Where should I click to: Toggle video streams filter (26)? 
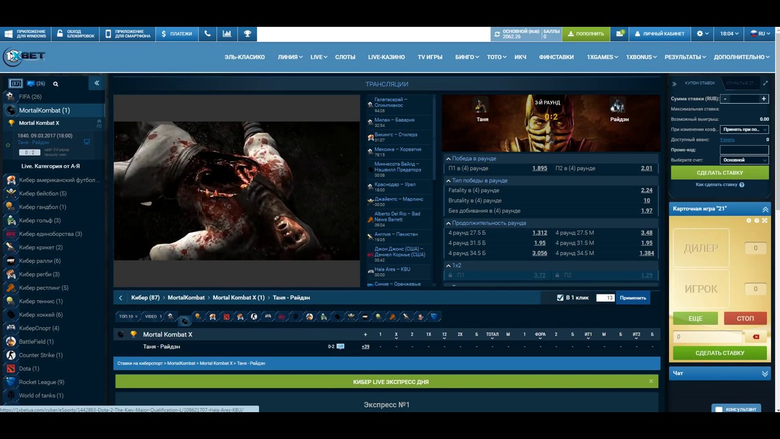pyautogui.click(x=36, y=84)
